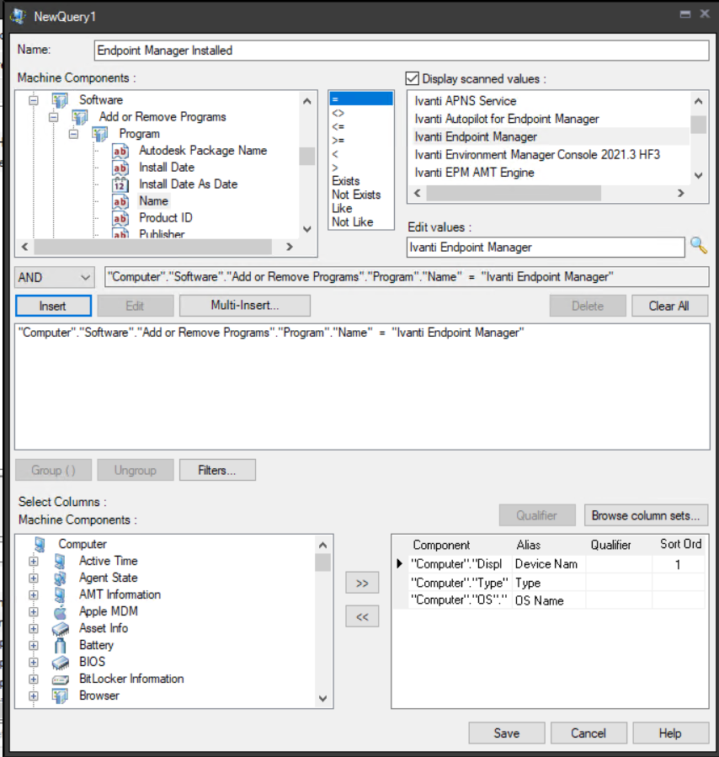Click the magnifying glass search icon
The image size is (719, 757).
pyautogui.click(x=699, y=246)
